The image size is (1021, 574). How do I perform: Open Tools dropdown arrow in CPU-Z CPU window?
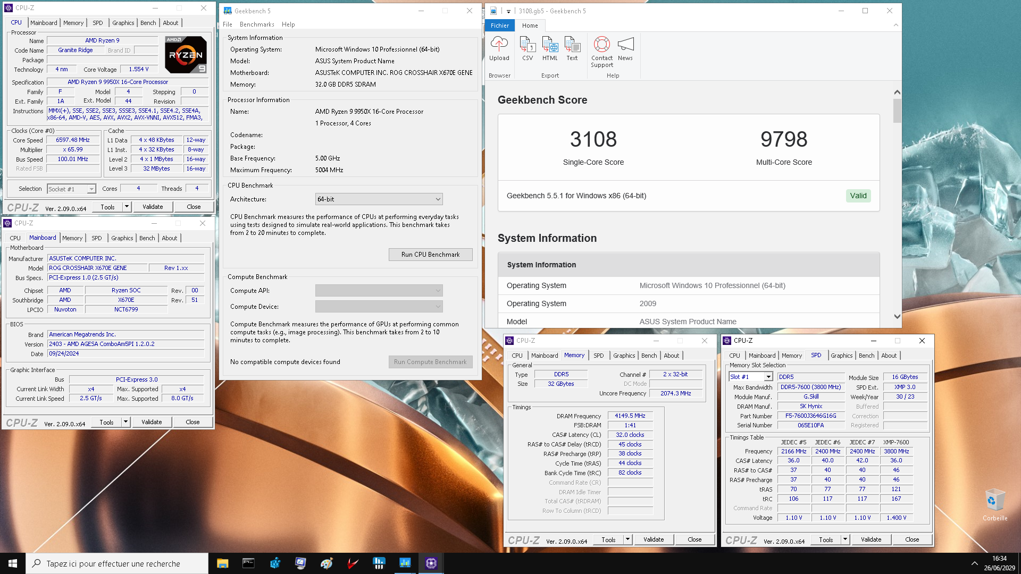tap(127, 207)
